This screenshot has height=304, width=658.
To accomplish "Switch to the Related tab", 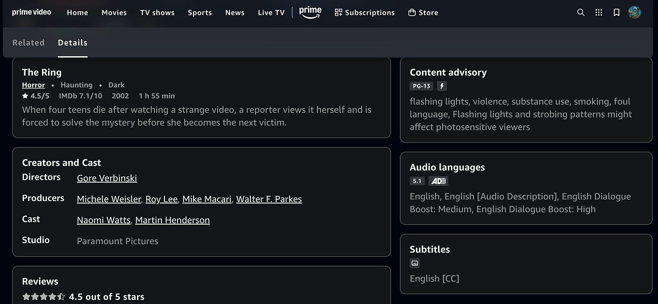I will [x=28, y=42].
